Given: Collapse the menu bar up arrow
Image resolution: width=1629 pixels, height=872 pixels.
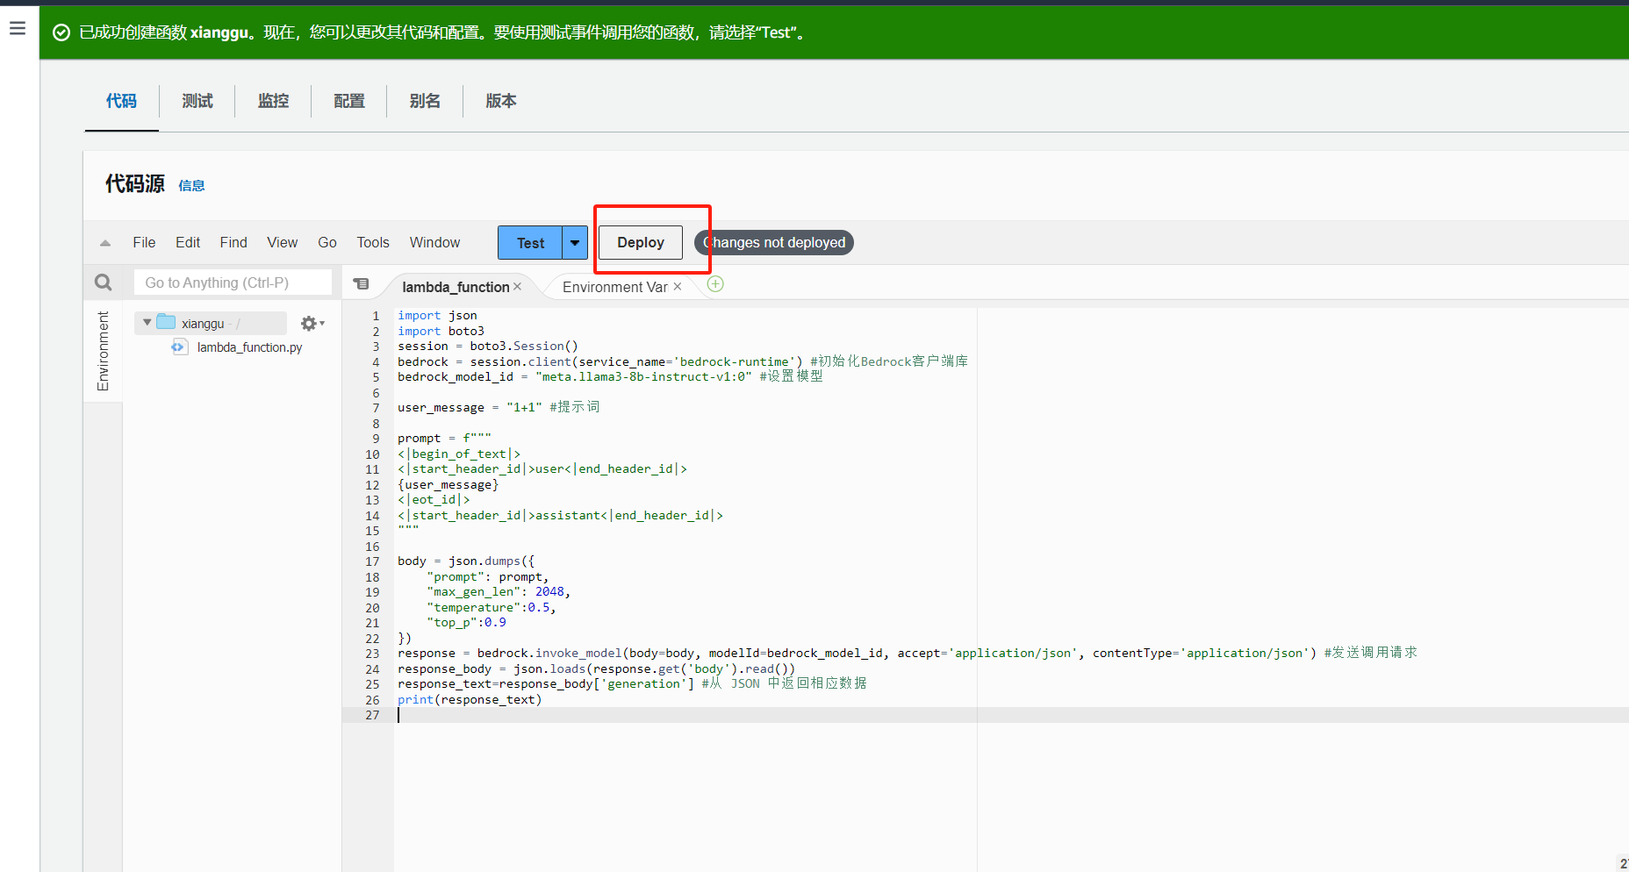Looking at the screenshot, I should point(105,243).
